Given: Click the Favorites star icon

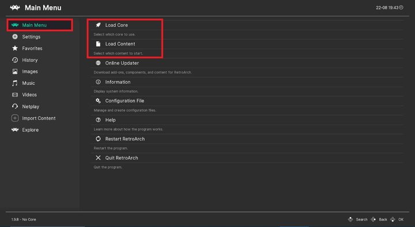Looking at the screenshot, I should (15, 48).
